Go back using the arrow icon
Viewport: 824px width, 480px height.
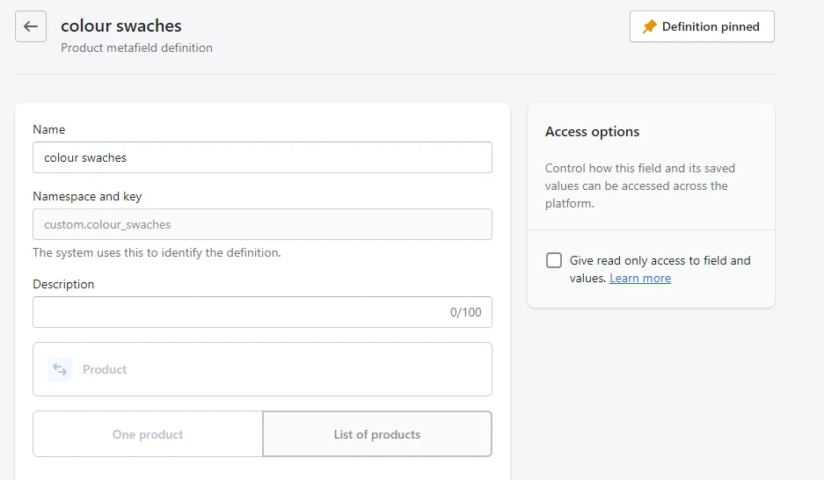click(x=31, y=26)
